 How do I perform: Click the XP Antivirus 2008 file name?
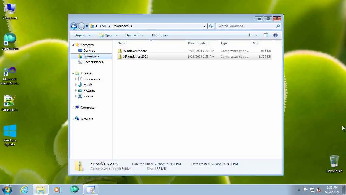[135, 57]
